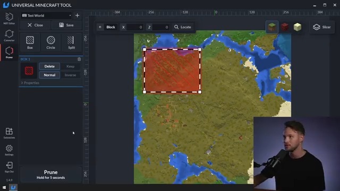This screenshot has height=191, width=340.
Task: Click the Universal Minecraft Tool logo
Action: pos(6,5)
